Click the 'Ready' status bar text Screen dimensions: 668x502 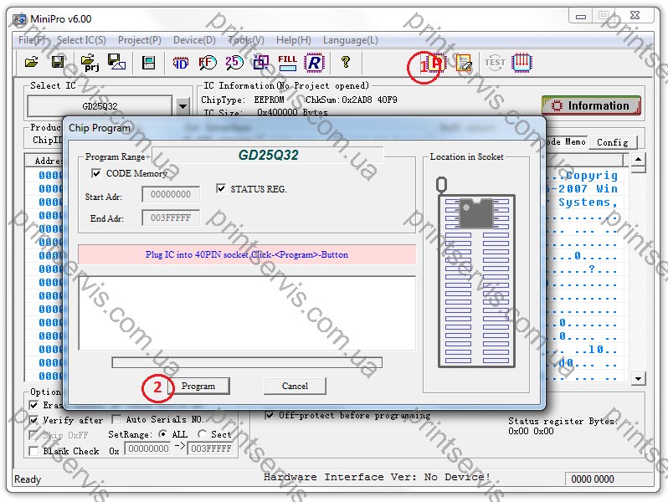pyautogui.click(x=28, y=479)
